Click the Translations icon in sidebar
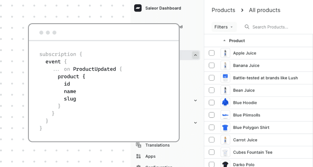 click(x=138, y=145)
